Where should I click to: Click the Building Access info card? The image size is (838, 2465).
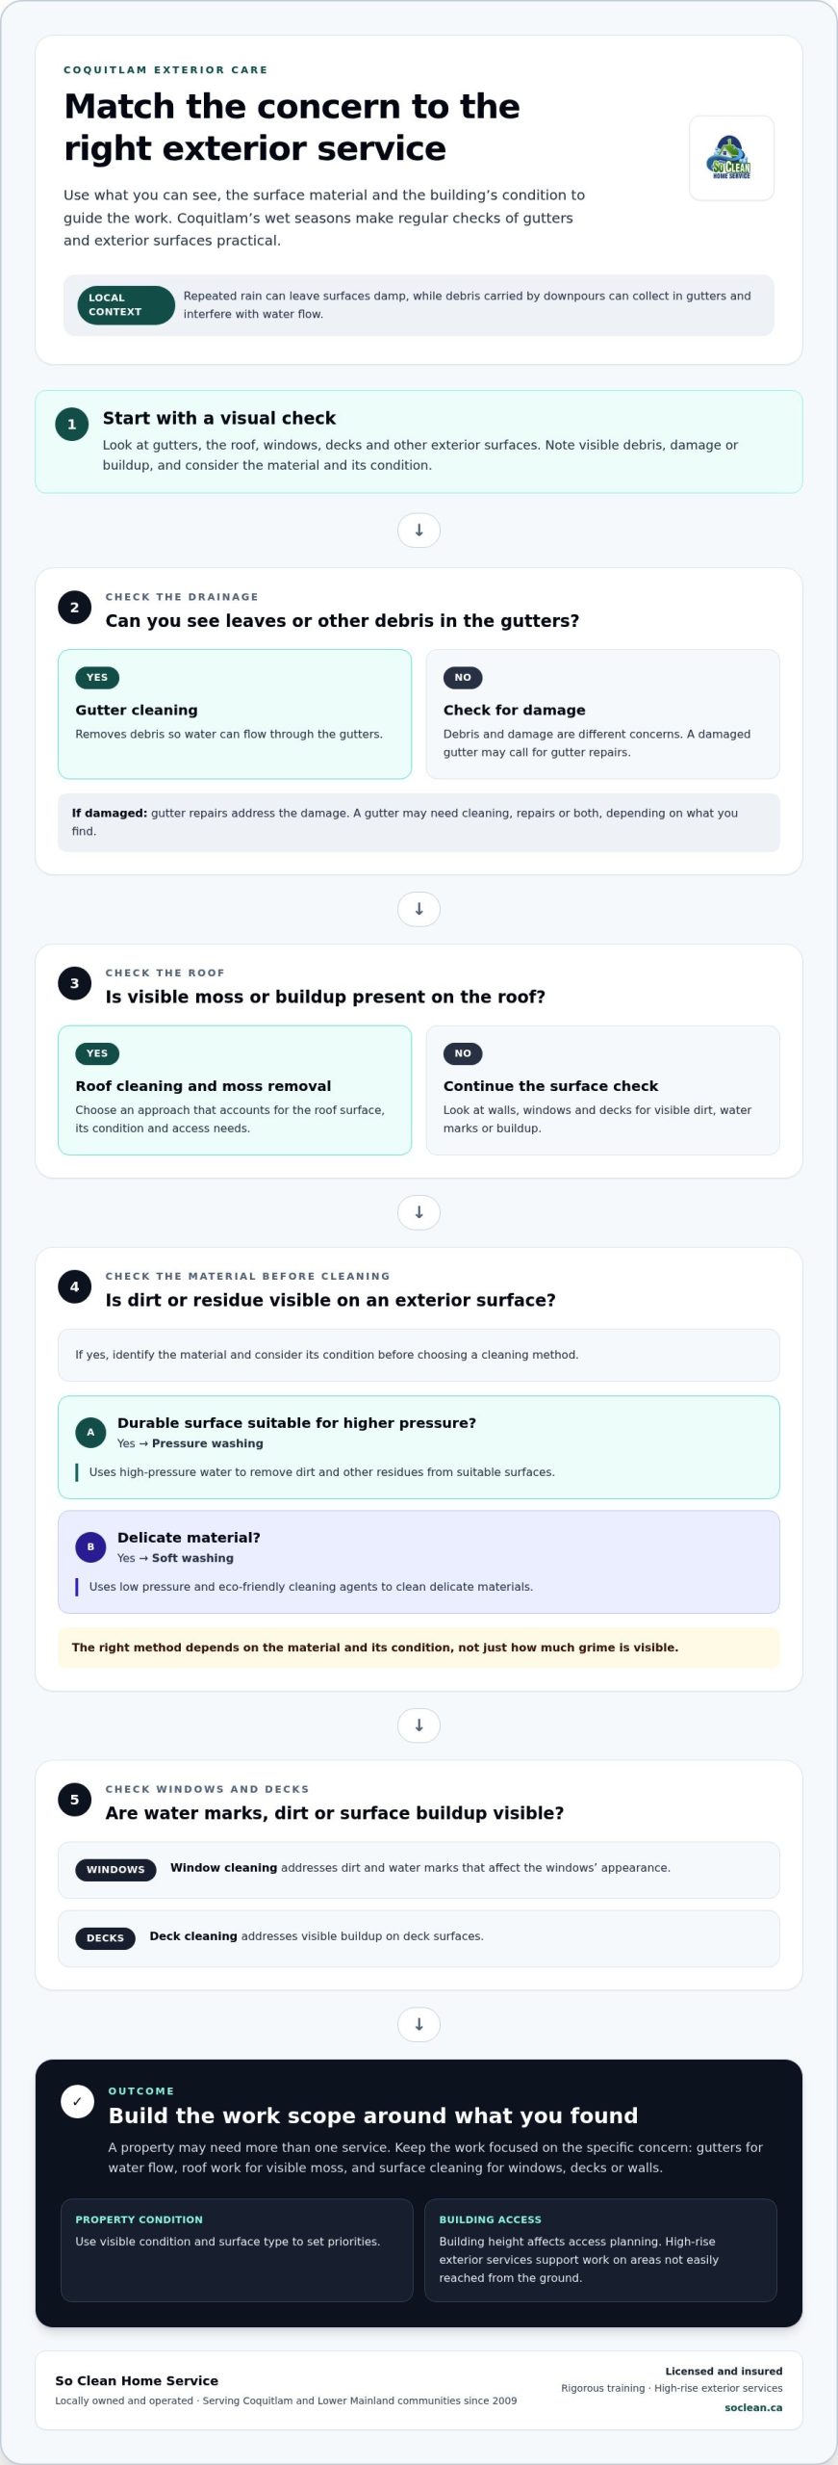click(600, 2249)
